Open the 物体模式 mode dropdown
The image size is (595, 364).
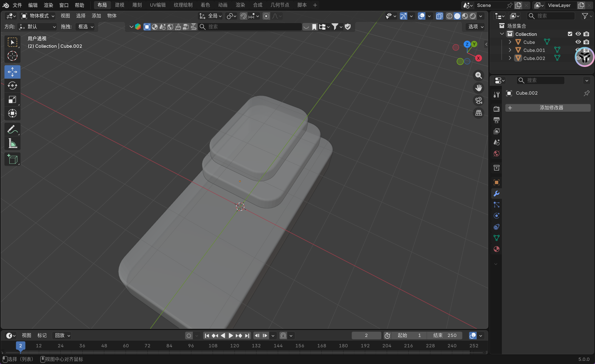click(x=38, y=16)
